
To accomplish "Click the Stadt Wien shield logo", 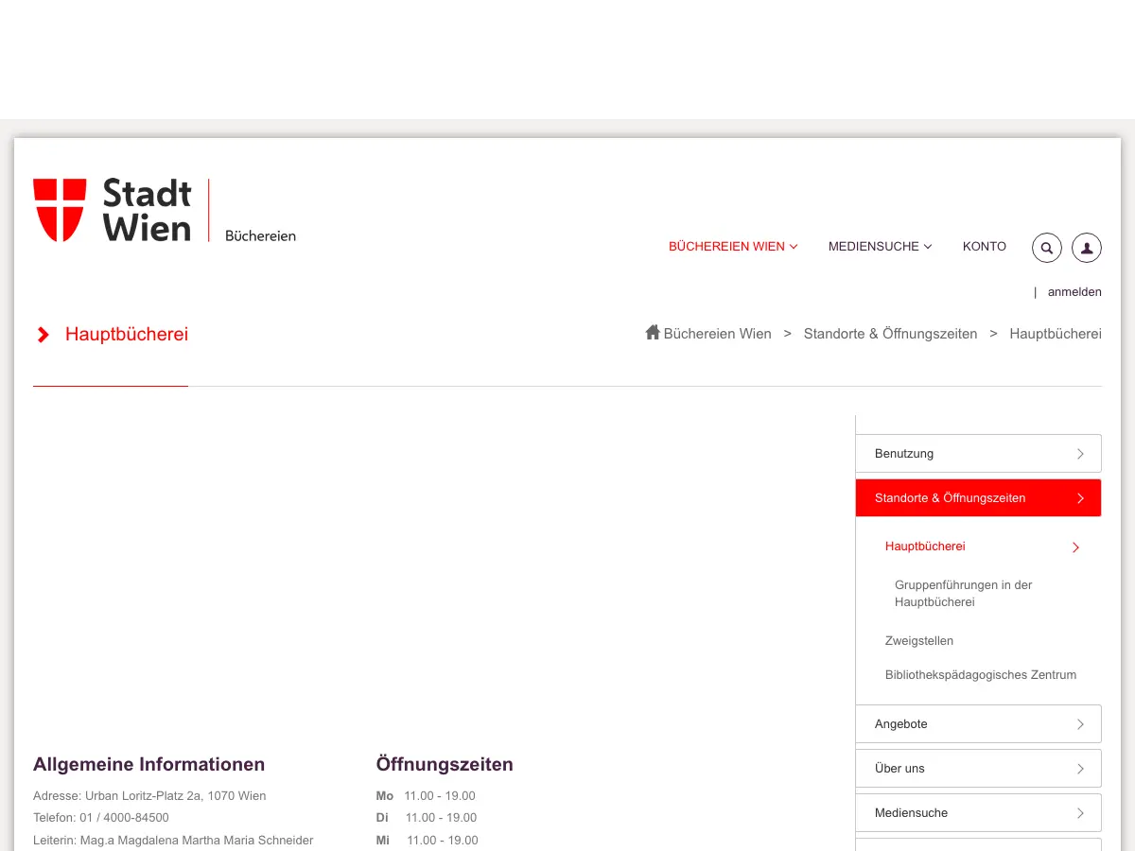I will tap(60, 210).
